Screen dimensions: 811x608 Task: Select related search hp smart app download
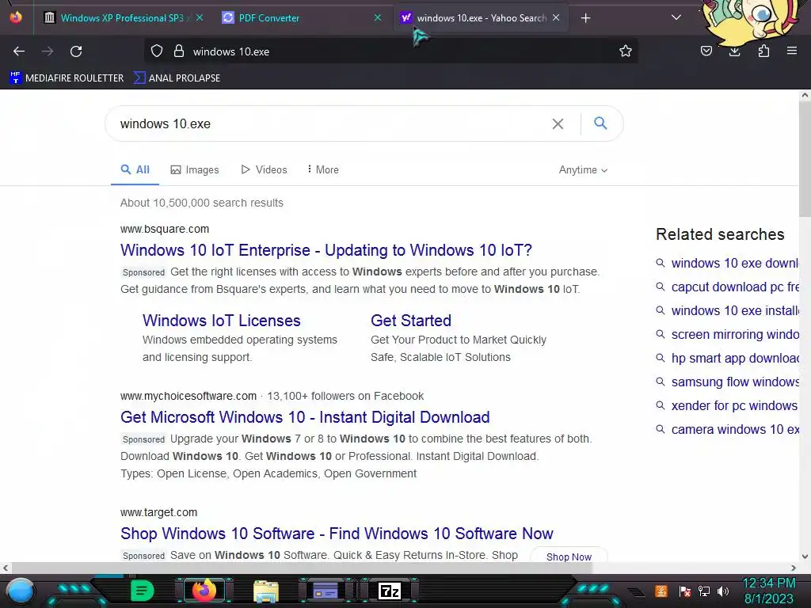[x=727, y=359]
